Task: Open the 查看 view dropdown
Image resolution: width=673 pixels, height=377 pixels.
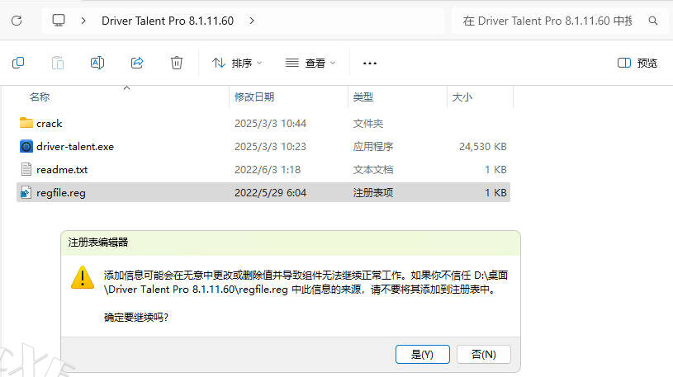Action: [x=310, y=63]
